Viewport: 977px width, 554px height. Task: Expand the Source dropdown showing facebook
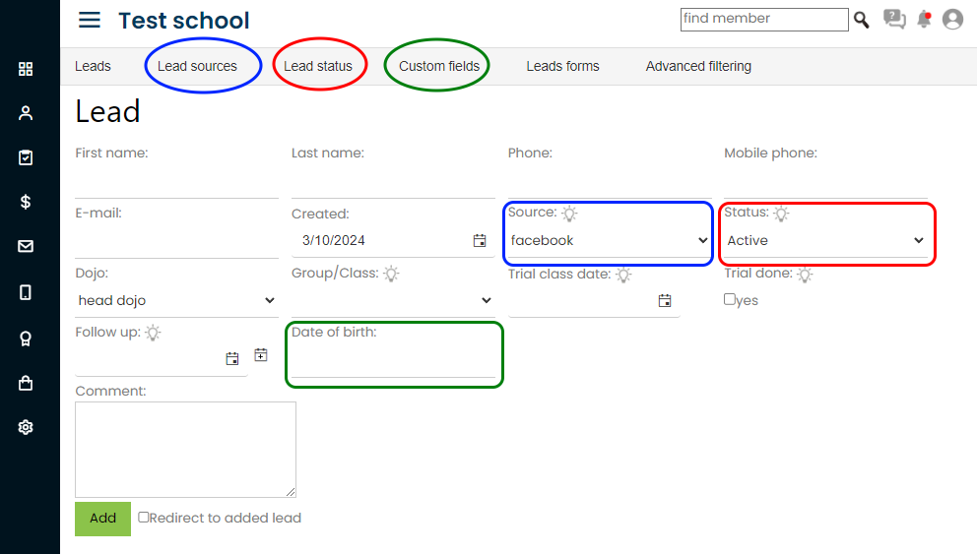click(609, 240)
